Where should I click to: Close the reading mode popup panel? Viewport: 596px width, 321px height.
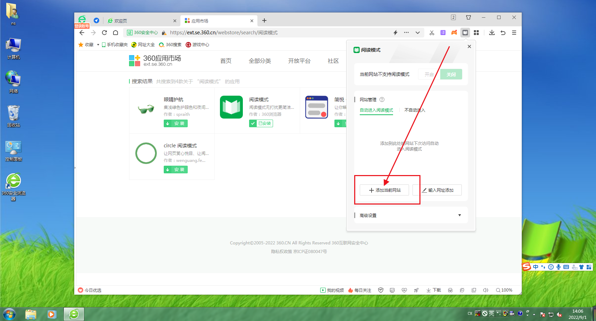click(469, 46)
